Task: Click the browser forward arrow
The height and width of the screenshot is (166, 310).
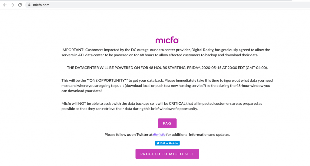Action: 12,5
